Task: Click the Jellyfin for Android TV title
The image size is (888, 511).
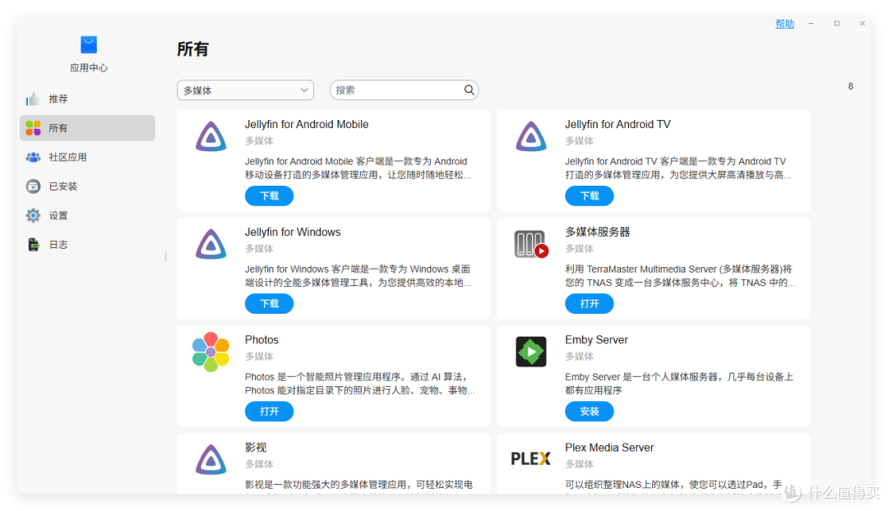Action: tap(617, 125)
